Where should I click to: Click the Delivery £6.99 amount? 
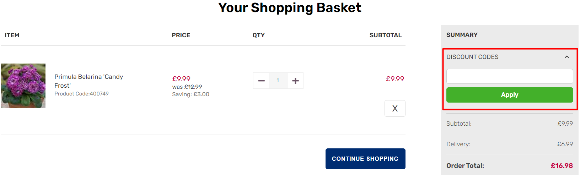tap(565, 144)
